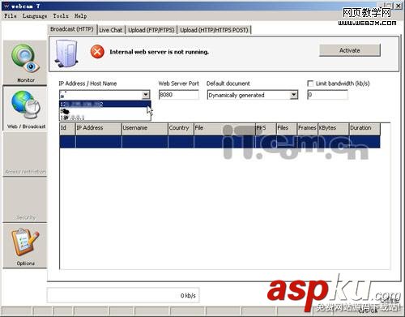Enable the Limit bandwidth checkbox
The image size is (405, 317).
coord(310,84)
